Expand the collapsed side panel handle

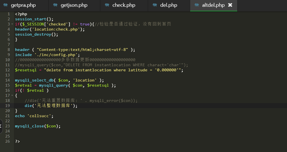pyautogui.click(x=1, y=126)
